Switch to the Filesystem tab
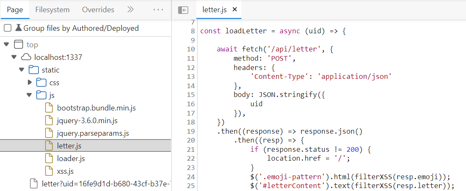The height and width of the screenshot is (191, 466). tap(53, 10)
